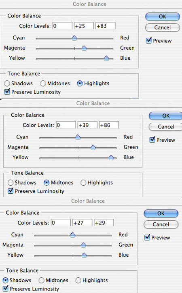The height and width of the screenshot is (293, 182).
Task: Click OK in the Midtones dialog
Action: click(165, 116)
